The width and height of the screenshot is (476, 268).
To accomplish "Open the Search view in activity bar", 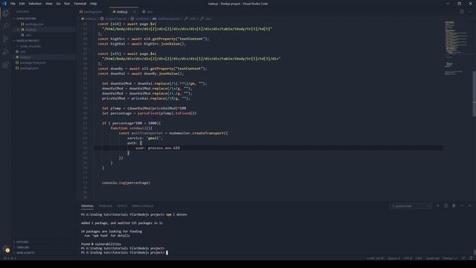I will 5,26.
